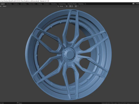Toggle the snapping magnet icon

(70, 6)
